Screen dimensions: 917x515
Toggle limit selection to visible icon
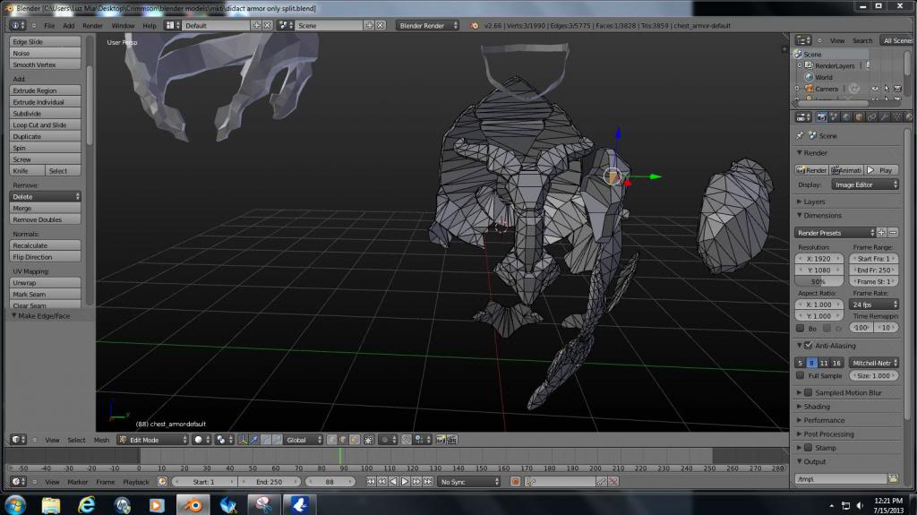pos(369,440)
